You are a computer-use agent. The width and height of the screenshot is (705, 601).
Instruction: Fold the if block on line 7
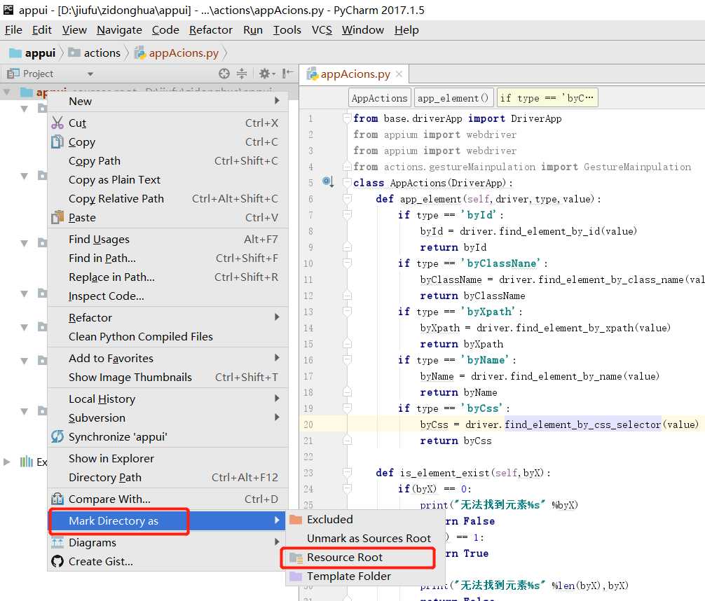[x=347, y=215]
